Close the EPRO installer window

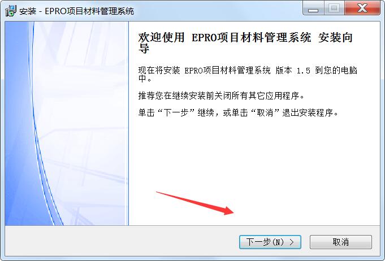tap(362, 8)
